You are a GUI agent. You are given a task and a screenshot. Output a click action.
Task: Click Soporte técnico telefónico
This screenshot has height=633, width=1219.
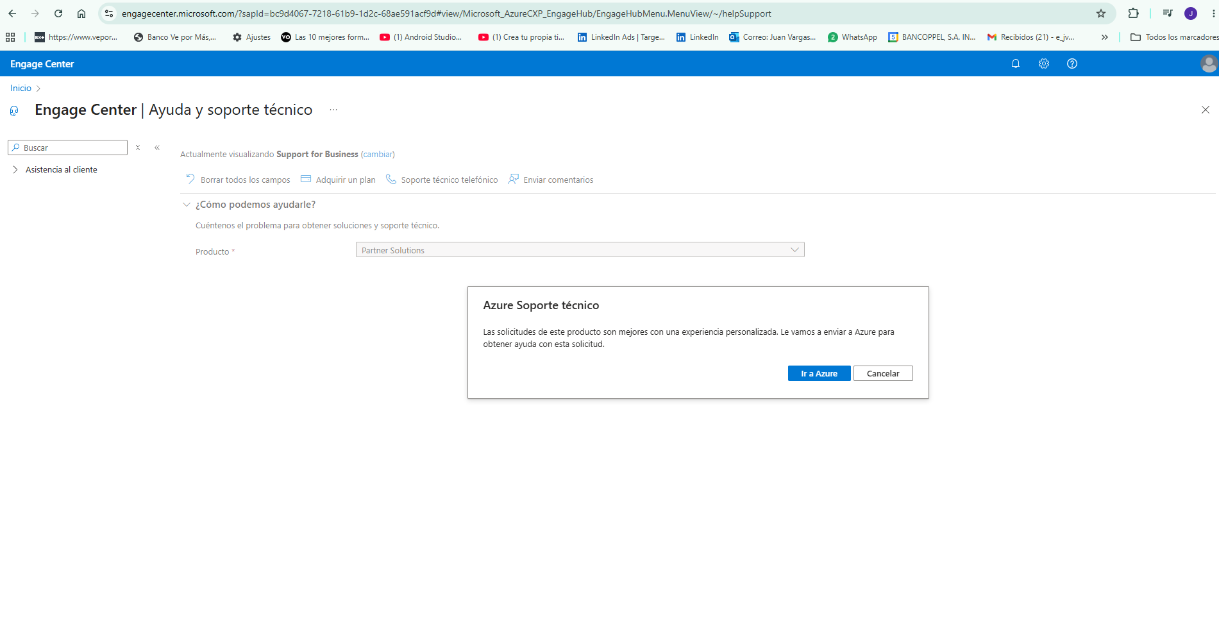click(442, 180)
